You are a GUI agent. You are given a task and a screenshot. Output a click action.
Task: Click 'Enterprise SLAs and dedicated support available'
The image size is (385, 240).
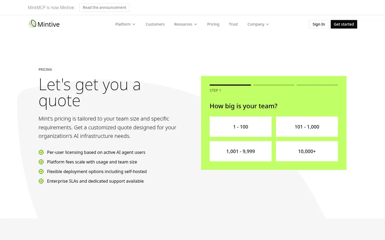click(x=95, y=181)
